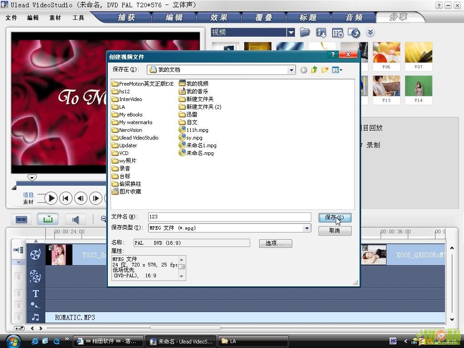Open the 保存类型 file type dropdown

307,228
